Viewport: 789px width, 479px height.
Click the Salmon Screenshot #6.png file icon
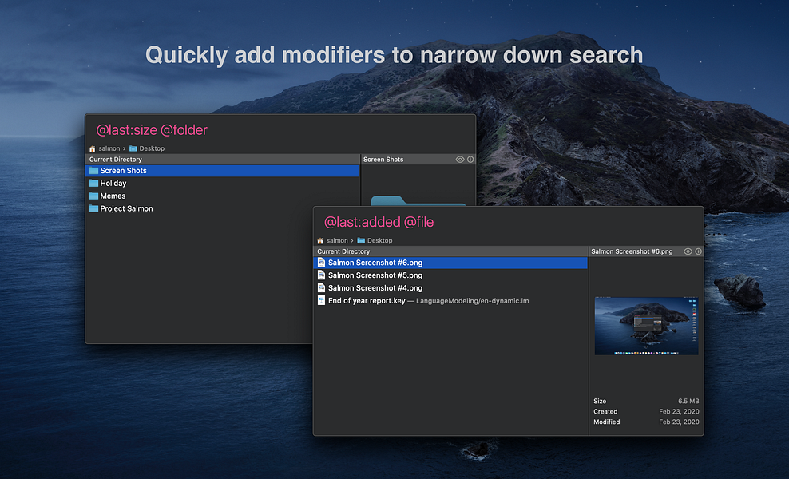pyautogui.click(x=321, y=263)
